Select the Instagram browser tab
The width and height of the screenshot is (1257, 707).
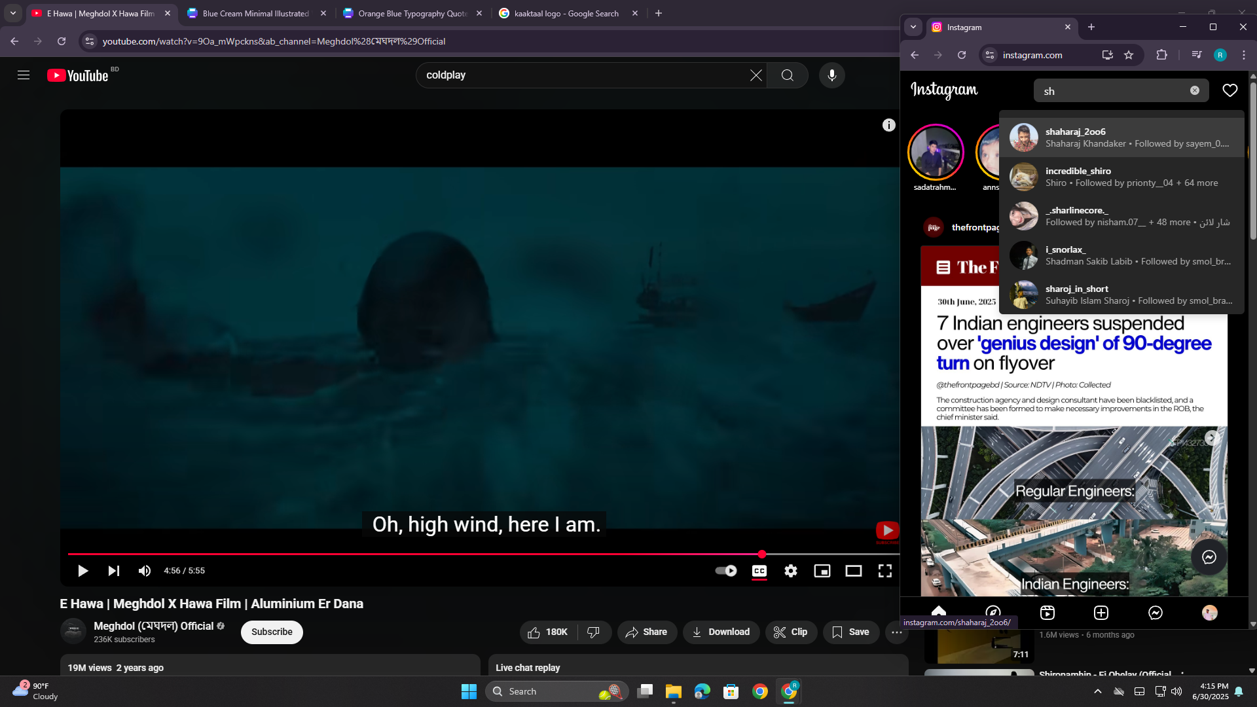pyautogui.click(x=1002, y=27)
